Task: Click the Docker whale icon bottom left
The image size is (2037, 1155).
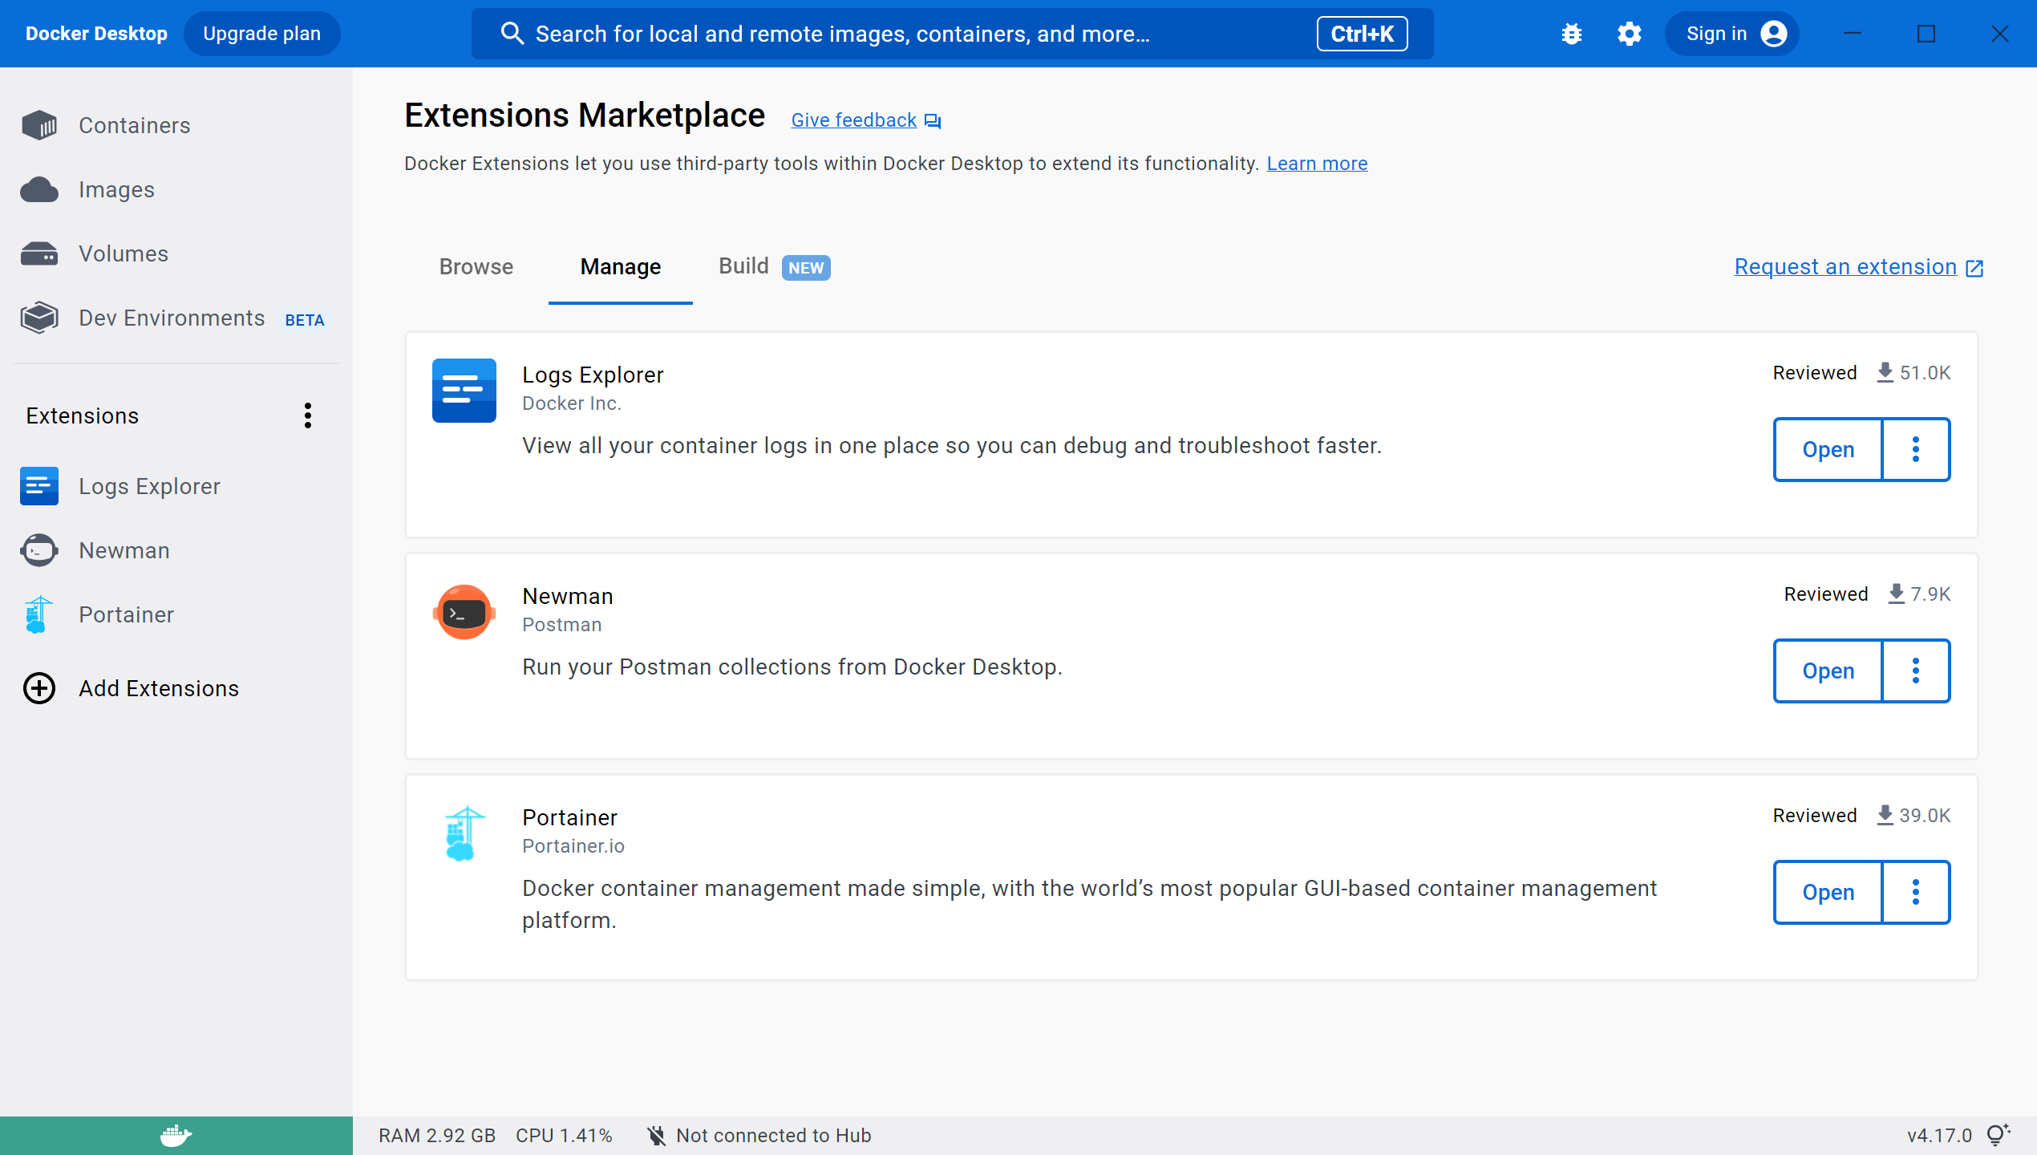Action: pos(176,1135)
